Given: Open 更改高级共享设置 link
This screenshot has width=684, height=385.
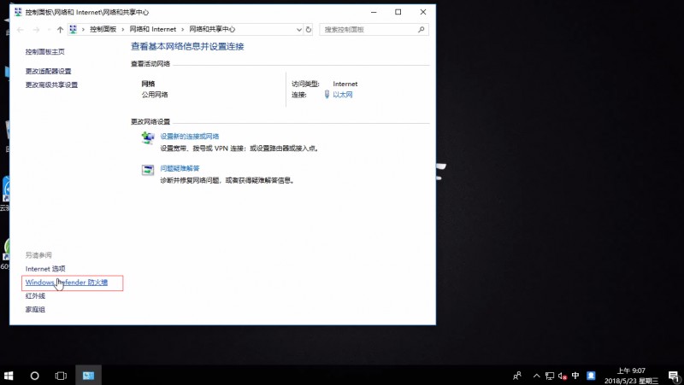Looking at the screenshot, I should point(51,85).
